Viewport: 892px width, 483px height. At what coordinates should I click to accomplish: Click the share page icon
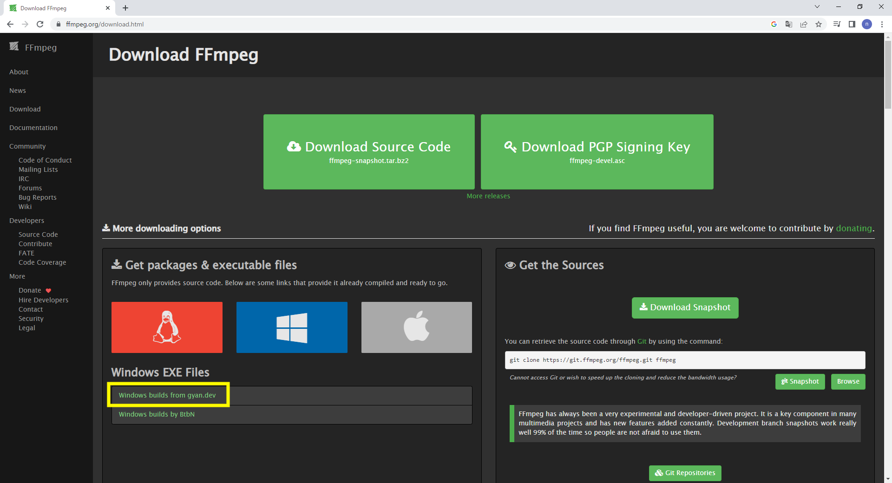pos(804,24)
